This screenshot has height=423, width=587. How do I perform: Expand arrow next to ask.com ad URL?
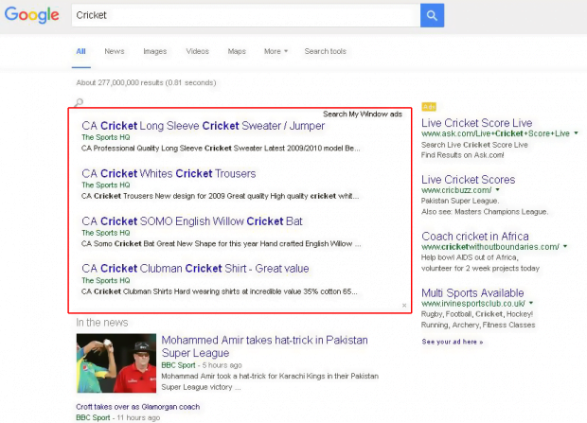coord(577,133)
